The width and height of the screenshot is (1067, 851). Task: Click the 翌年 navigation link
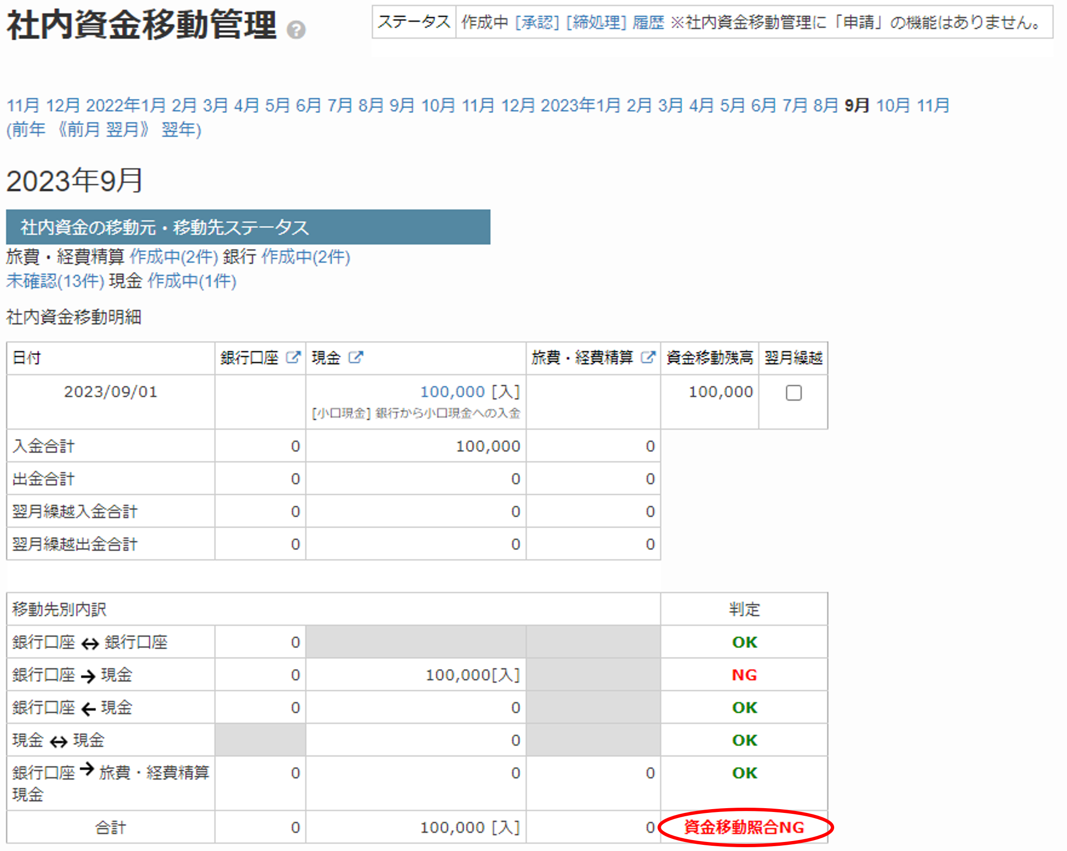coord(178,130)
